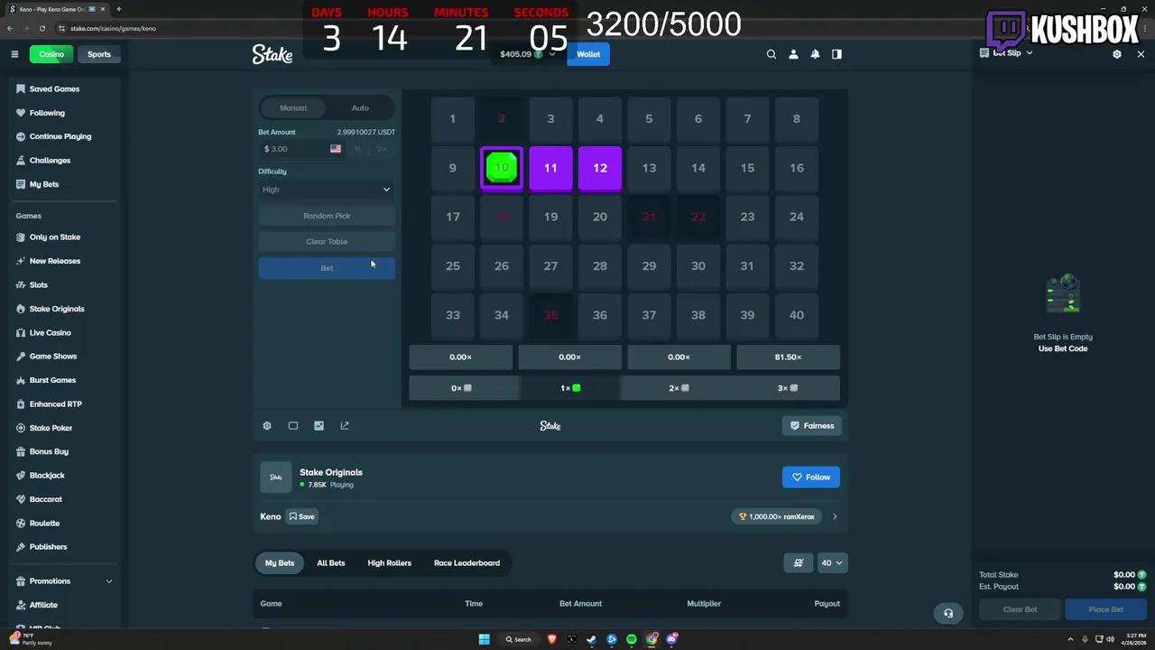Click the Stake logo in the header
Viewport: 1155px width, 650px height.
(x=273, y=54)
